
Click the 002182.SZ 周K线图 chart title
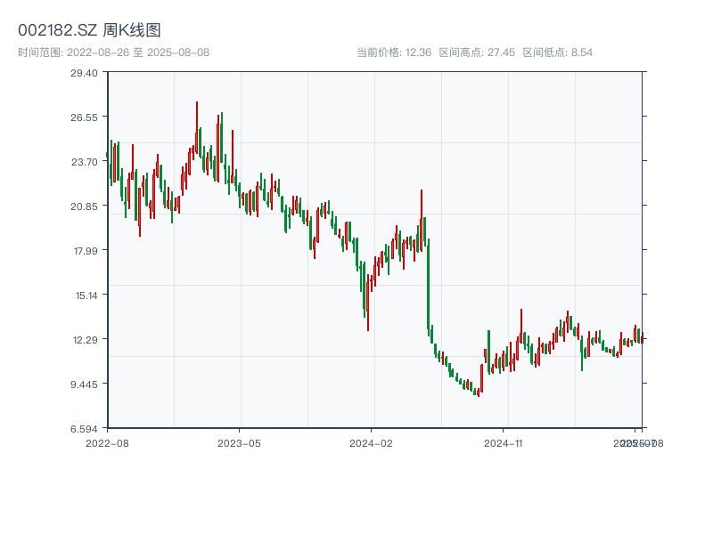point(89,30)
